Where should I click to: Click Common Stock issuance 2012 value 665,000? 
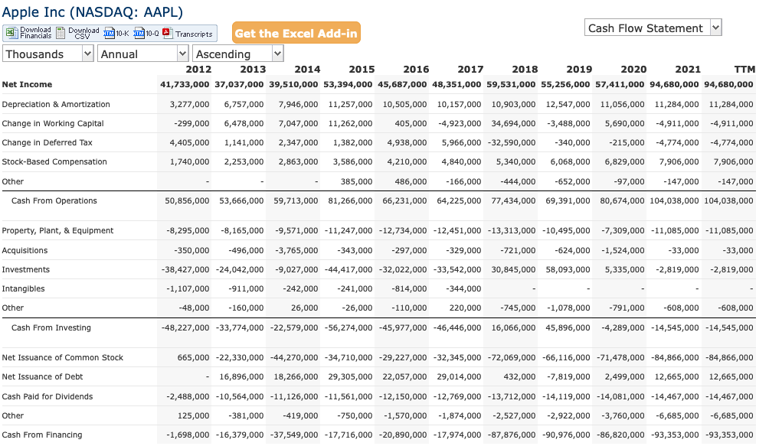(193, 358)
